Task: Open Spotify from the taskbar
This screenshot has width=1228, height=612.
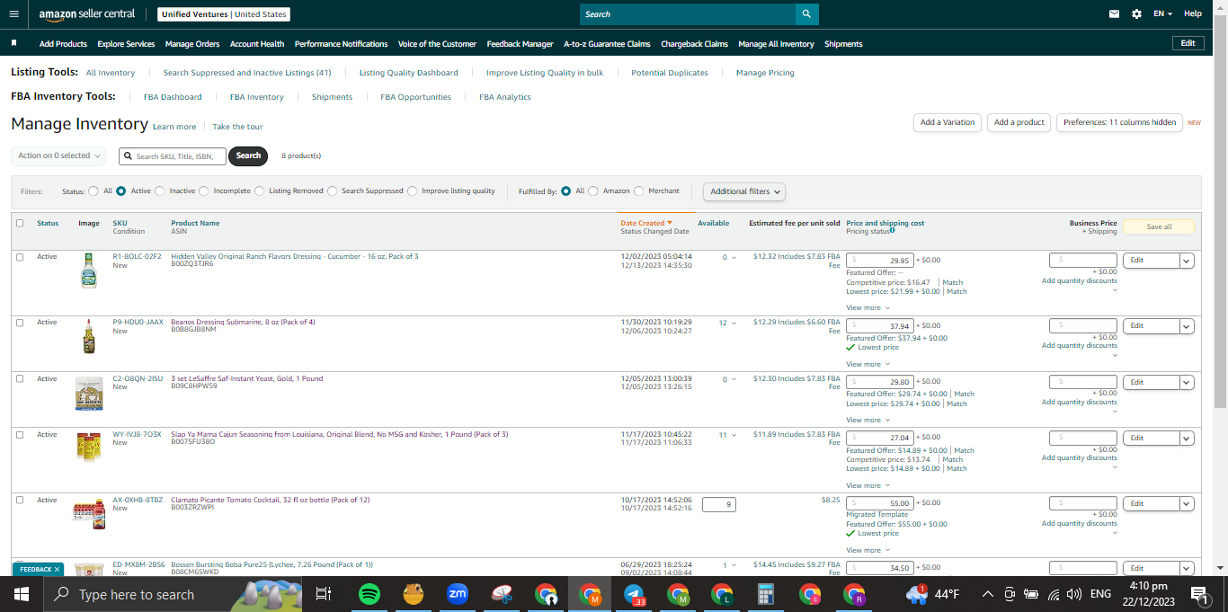Action: 369,594
